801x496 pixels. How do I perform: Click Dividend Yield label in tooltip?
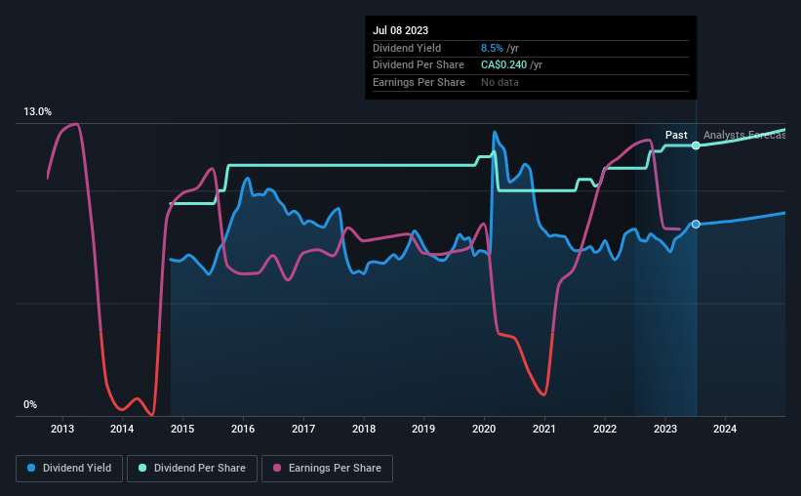click(407, 48)
